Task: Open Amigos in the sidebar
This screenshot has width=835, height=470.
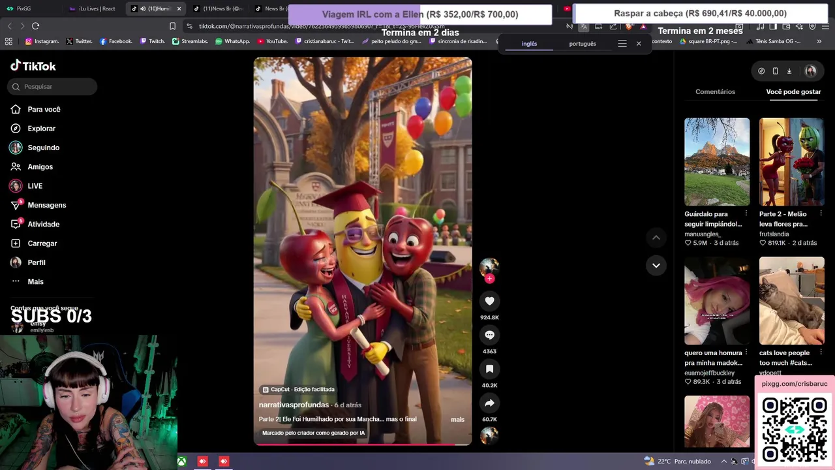Action: click(x=40, y=167)
